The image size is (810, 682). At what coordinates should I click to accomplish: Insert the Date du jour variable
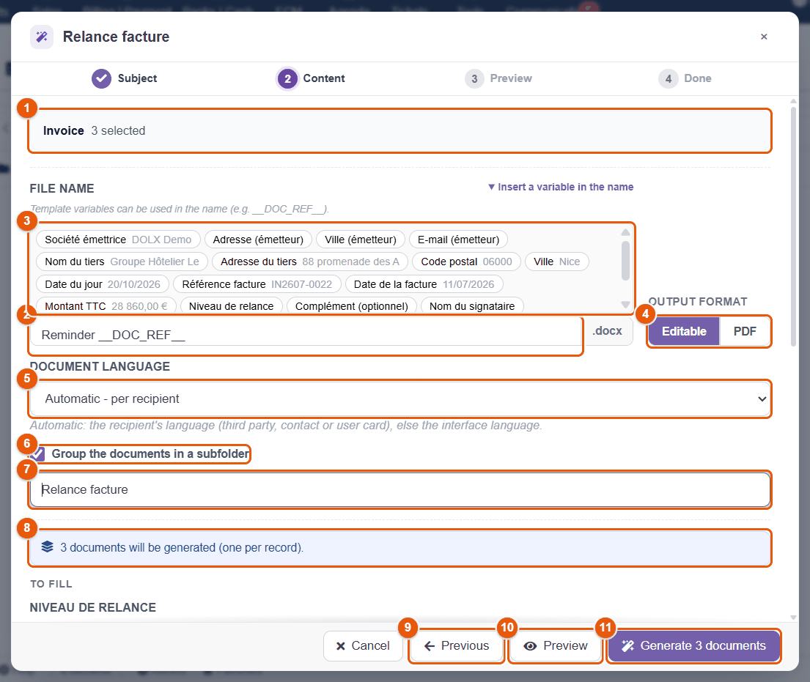coord(103,284)
